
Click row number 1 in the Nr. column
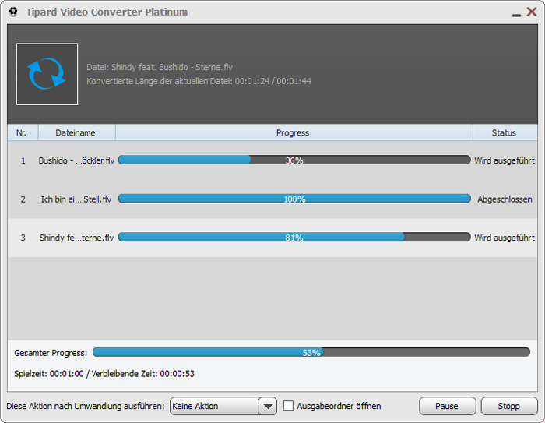[x=23, y=160]
